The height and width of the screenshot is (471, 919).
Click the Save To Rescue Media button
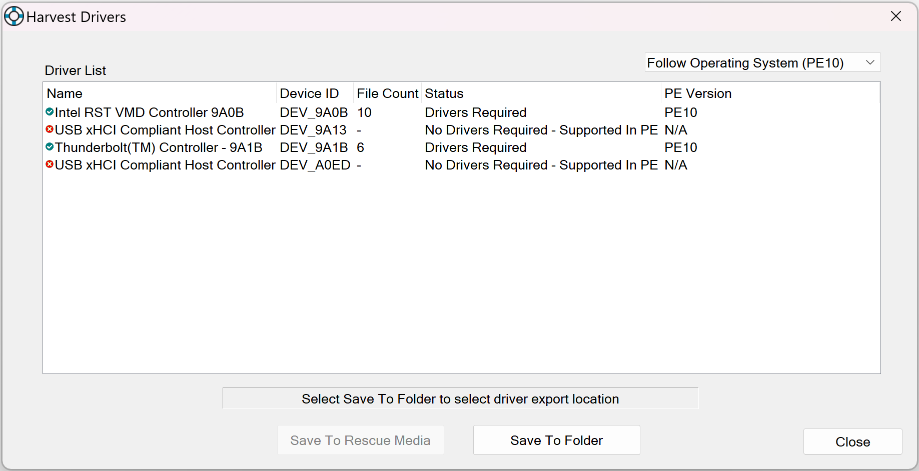(x=360, y=440)
